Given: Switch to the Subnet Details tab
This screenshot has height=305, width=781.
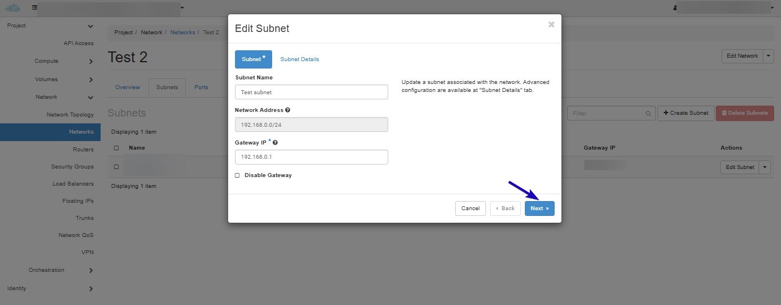Looking at the screenshot, I should click(x=300, y=59).
